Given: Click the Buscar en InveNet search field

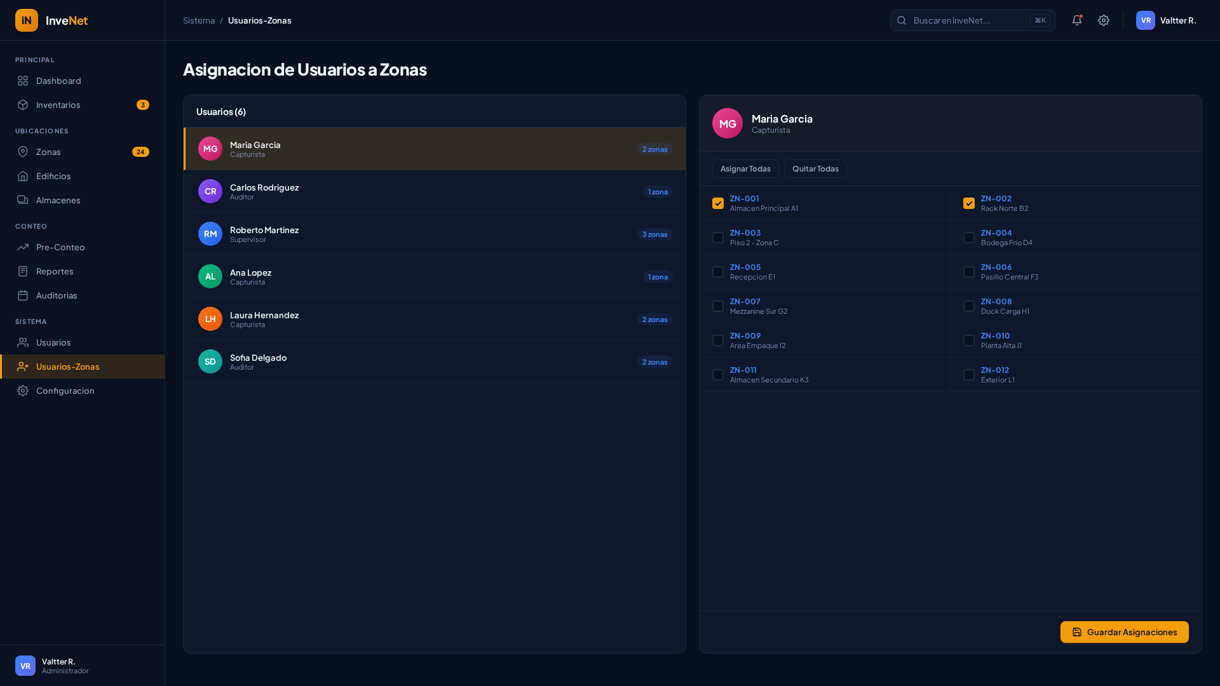Looking at the screenshot, I should pyautogui.click(x=966, y=20).
